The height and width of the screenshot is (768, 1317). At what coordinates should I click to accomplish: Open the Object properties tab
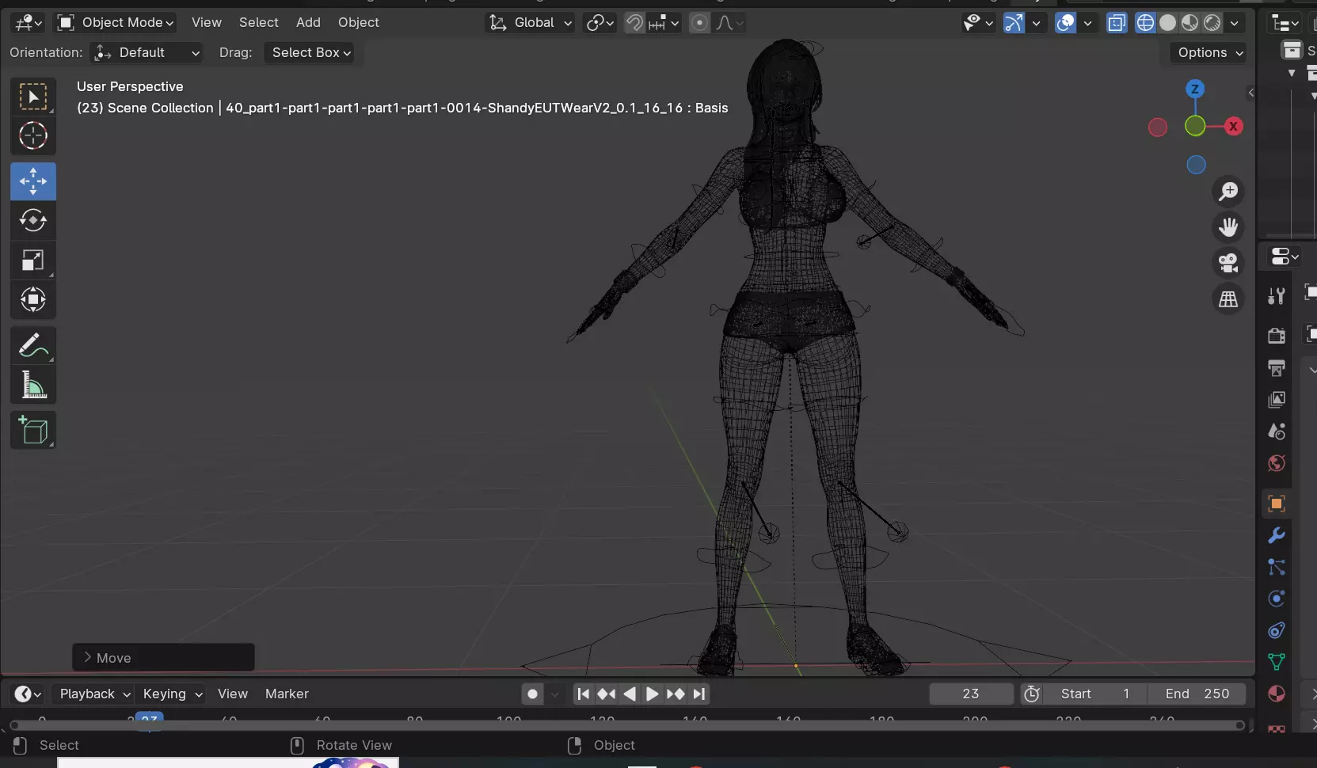click(1277, 504)
